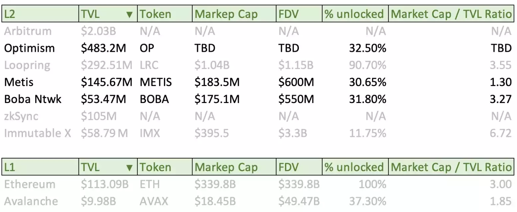Select the Optimism row name cell

pyautogui.click(x=29, y=48)
